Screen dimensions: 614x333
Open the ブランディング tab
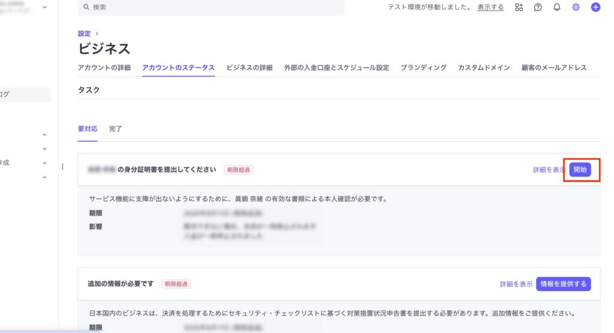pos(423,68)
